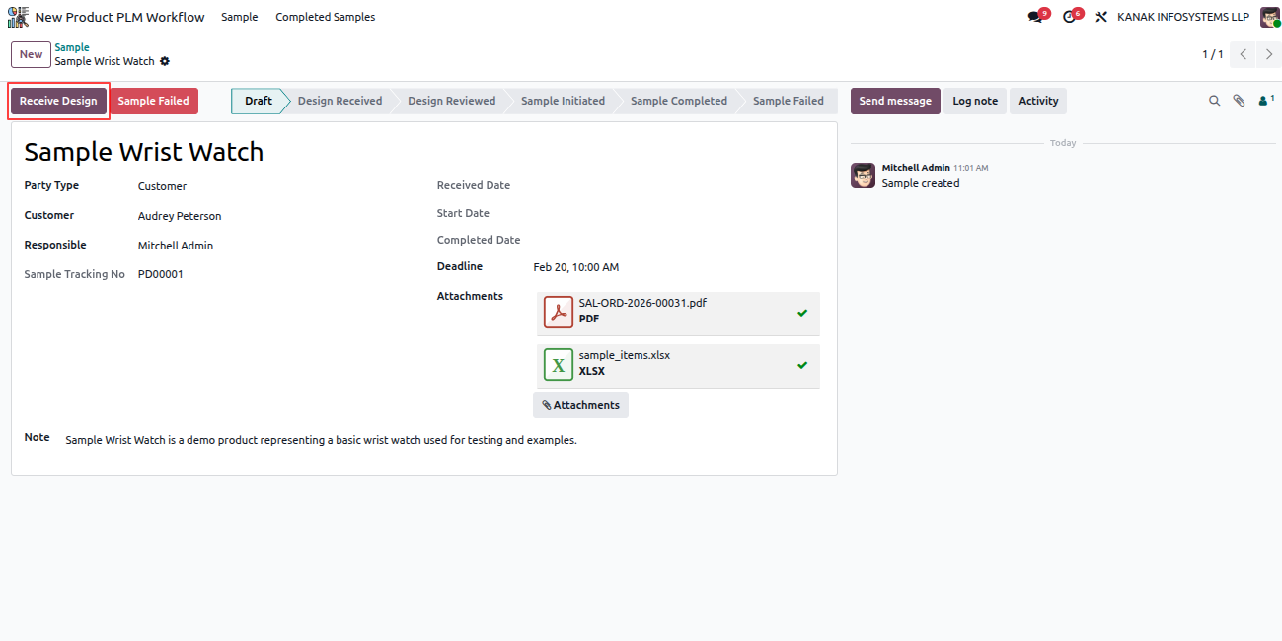Image resolution: width=1282 pixels, height=641 pixels.
Task: Click checkmark beside SAL-ORD-2026-00031.pdf
Action: tap(802, 313)
